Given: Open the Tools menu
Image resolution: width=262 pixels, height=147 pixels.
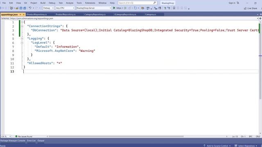Looking at the screenshot, I should 79,3.
